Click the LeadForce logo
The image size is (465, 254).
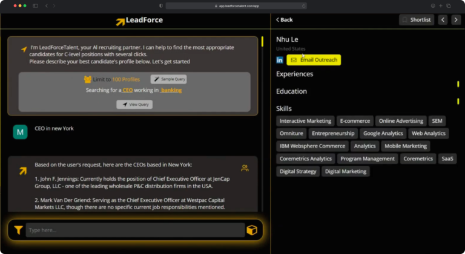139,21
